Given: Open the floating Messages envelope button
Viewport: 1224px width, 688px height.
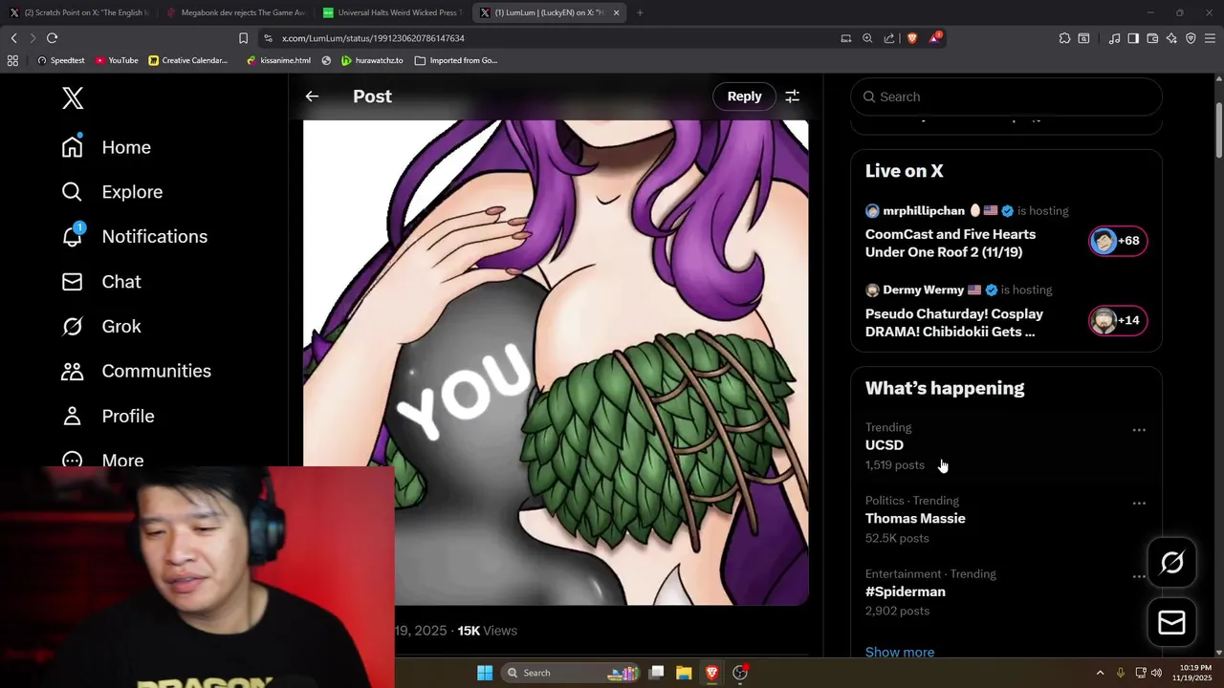Looking at the screenshot, I should point(1172,622).
